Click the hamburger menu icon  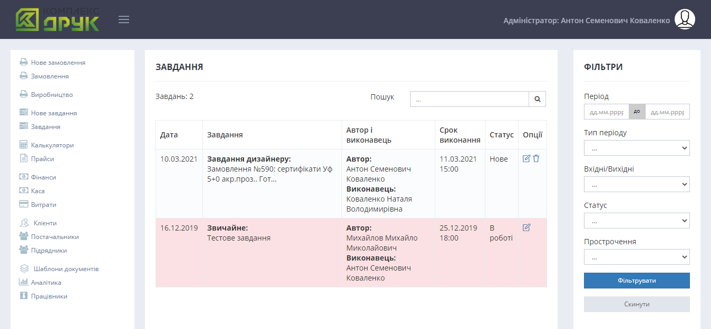coord(124,20)
